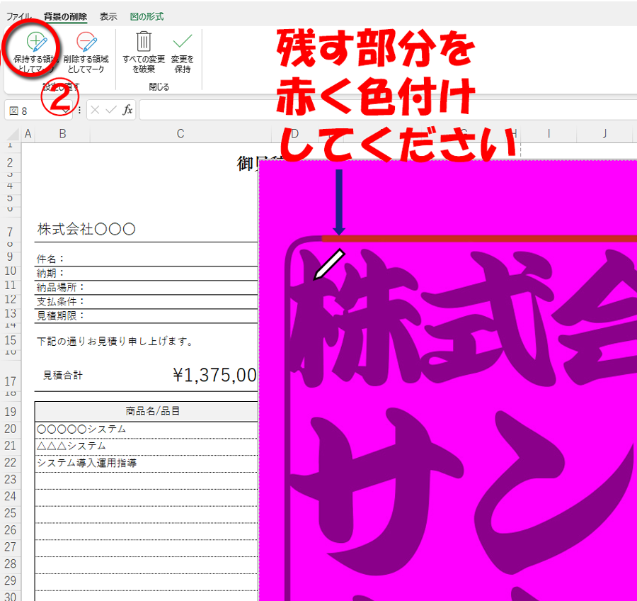The width and height of the screenshot is (637, 601).
Task: Click the green checkmark to keep changes
Action: pos(182,53)
